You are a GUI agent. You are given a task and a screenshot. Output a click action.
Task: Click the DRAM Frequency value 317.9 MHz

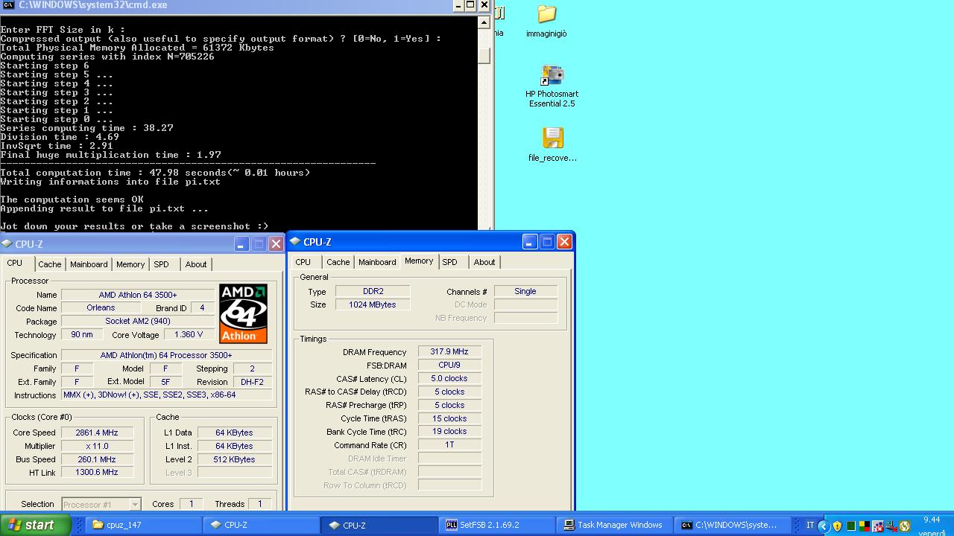[449, 351]
